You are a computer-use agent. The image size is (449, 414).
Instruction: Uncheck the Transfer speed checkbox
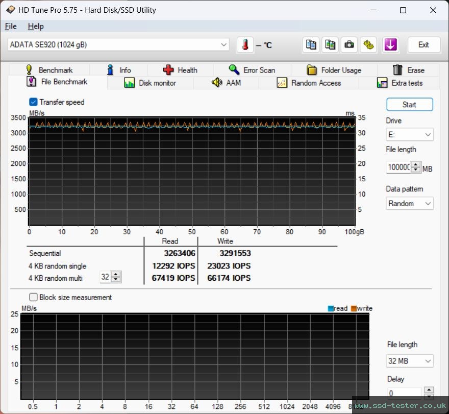33,102
